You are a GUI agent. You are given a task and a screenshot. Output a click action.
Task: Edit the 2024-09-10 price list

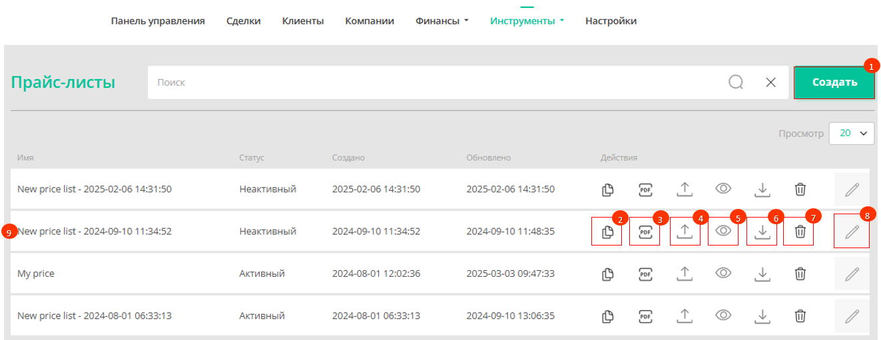[x=852, y=232]
